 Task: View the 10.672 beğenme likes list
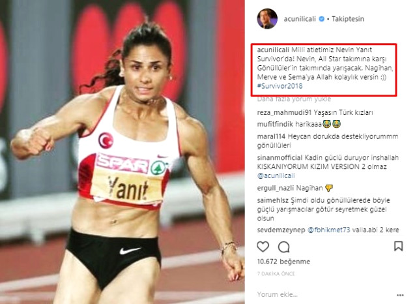point(283,262)
